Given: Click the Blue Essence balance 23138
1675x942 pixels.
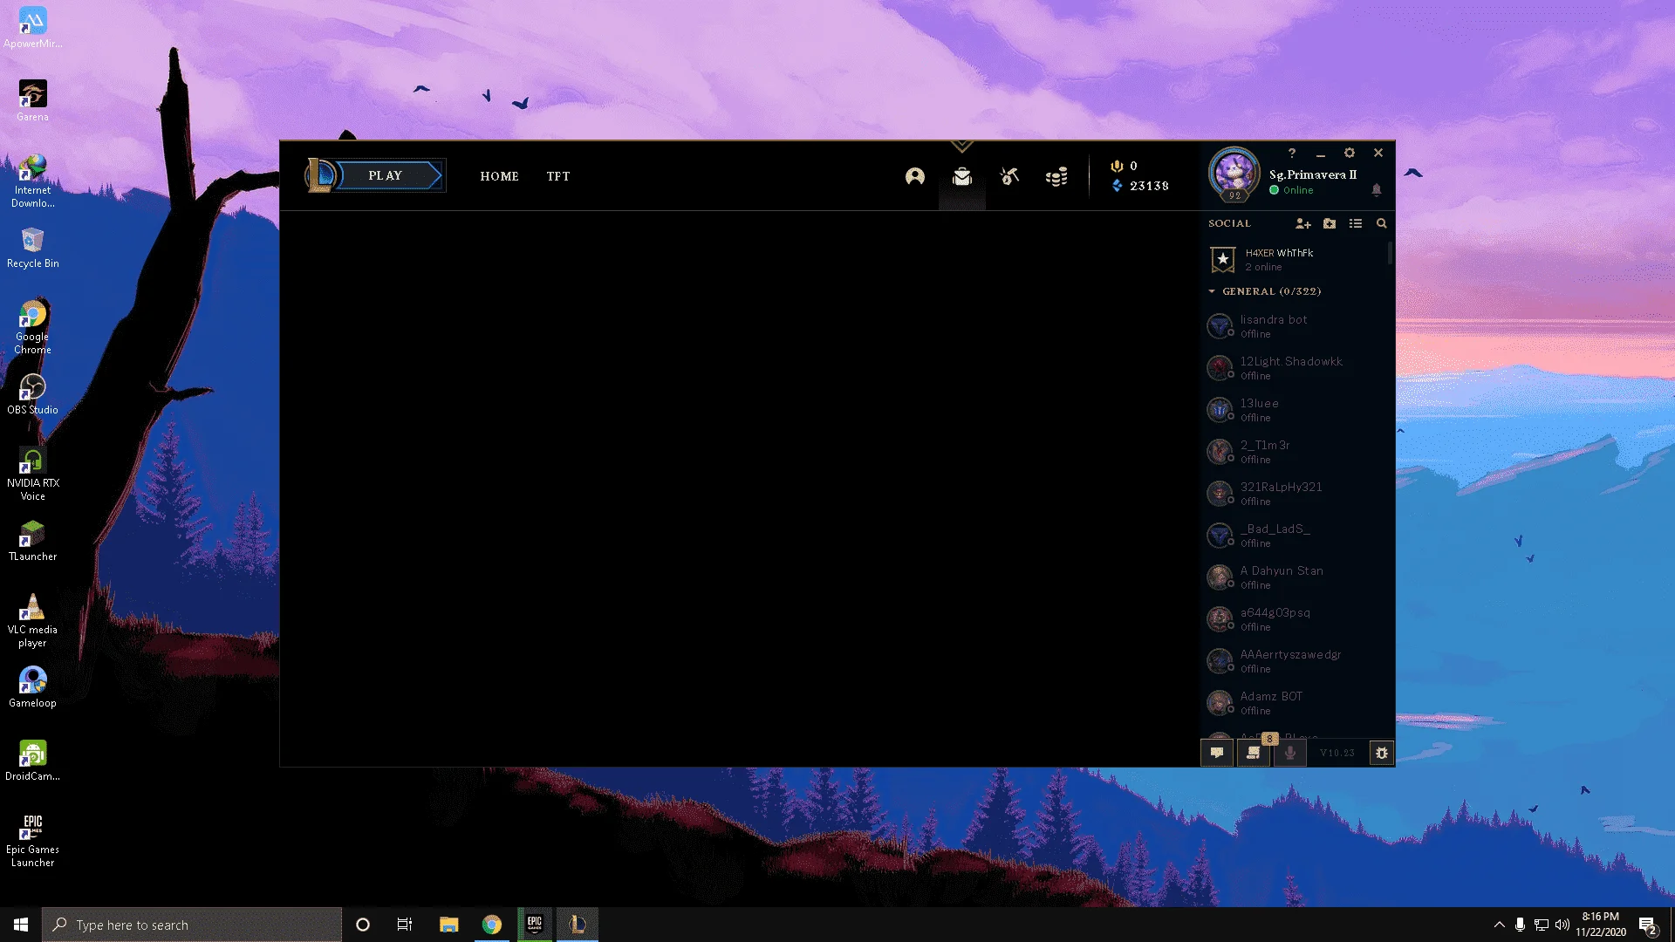Looking at the screenshot, I should pos(1140,186).
